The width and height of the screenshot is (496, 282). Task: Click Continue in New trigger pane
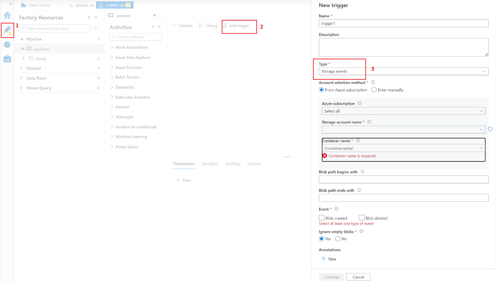331,277
